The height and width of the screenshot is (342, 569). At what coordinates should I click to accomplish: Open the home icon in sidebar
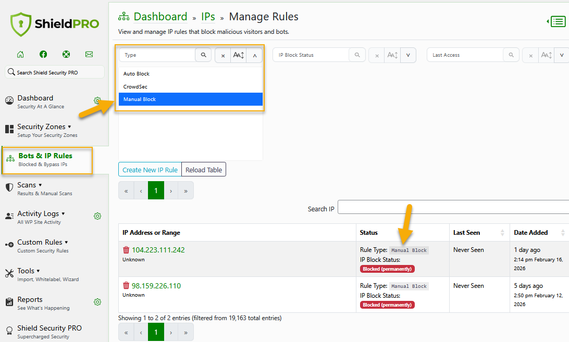click(20, 55)
